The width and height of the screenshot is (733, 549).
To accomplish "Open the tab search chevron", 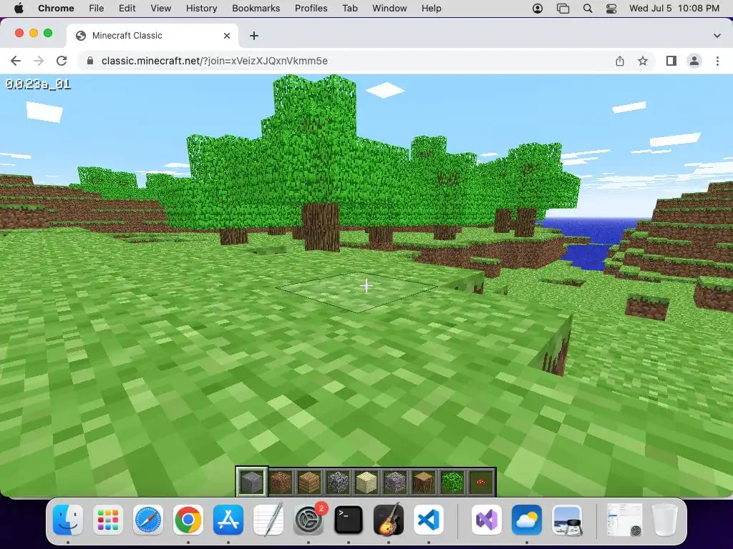I will (x=717, y=36).
